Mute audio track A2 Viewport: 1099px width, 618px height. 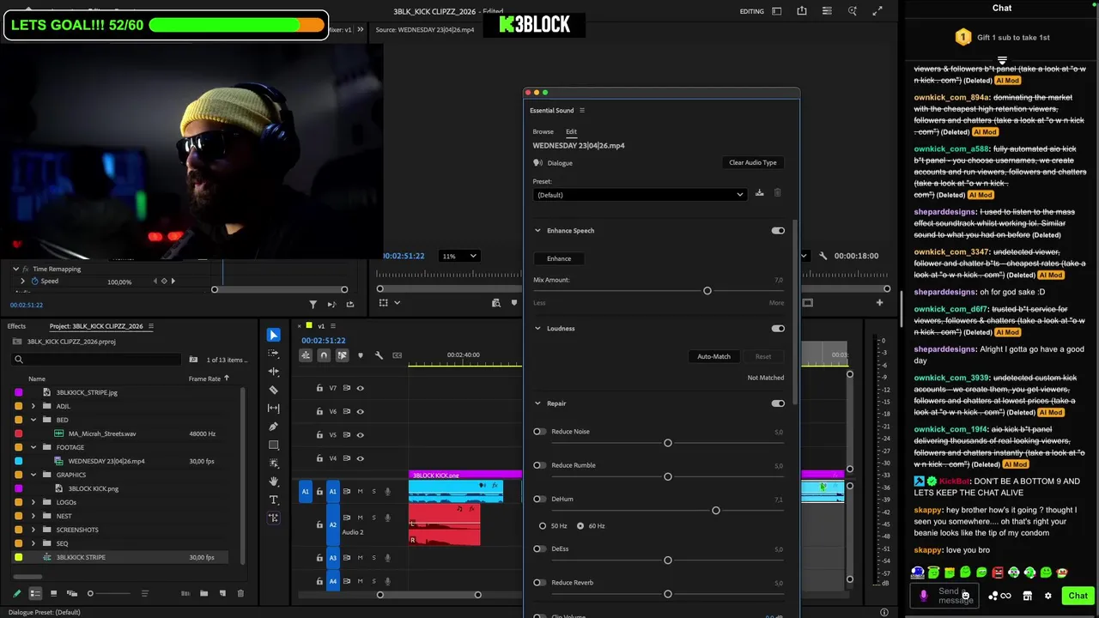coord(360,518)
